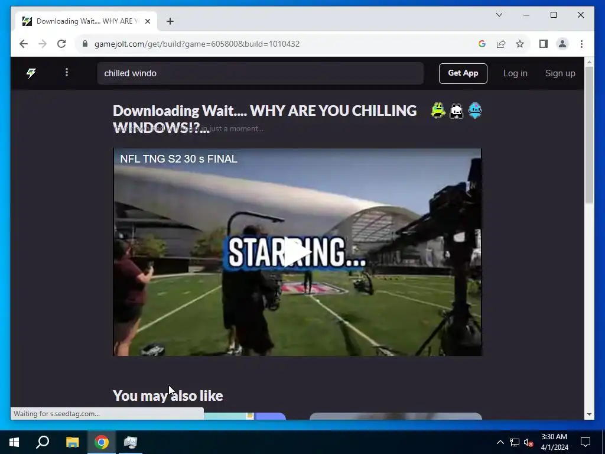
Task: Click the 'You may also like' heading
Action: coord(168,395)
